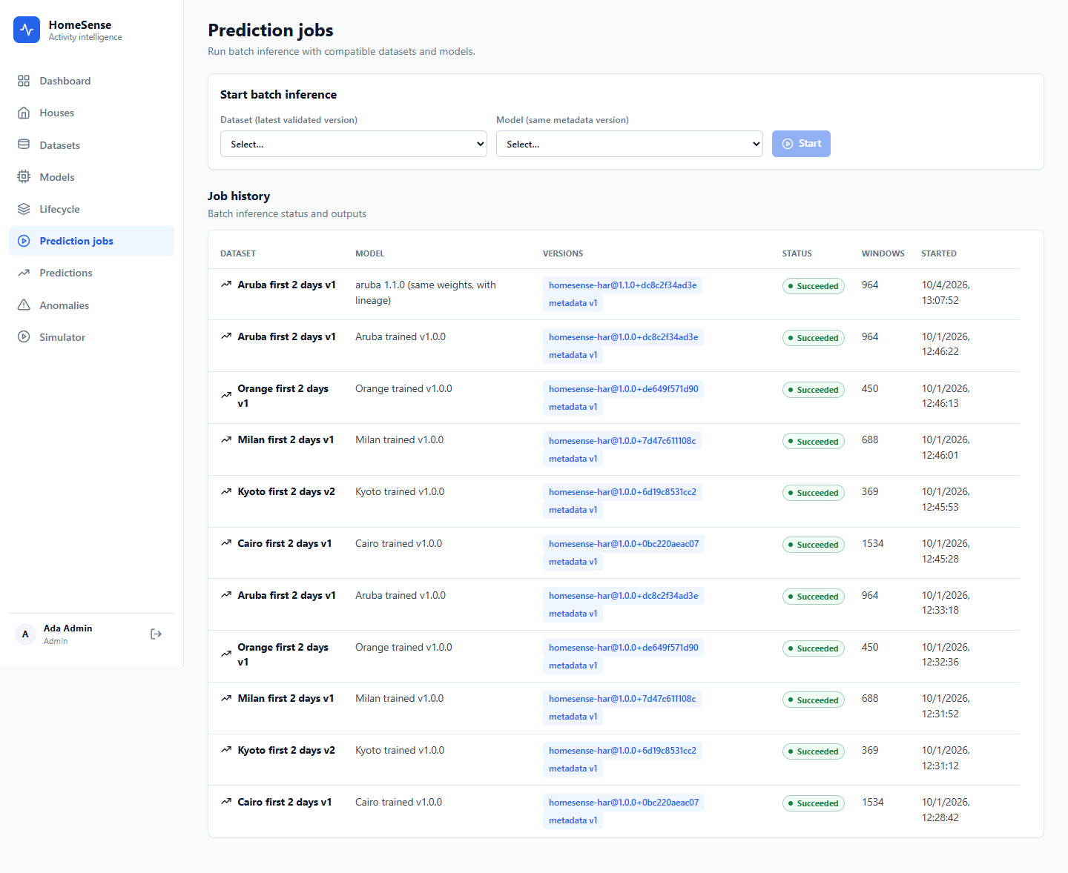Start the batch inference job
Viewport: 1068px width, 873px height.
pyautogui.click(x=801, y=144)
